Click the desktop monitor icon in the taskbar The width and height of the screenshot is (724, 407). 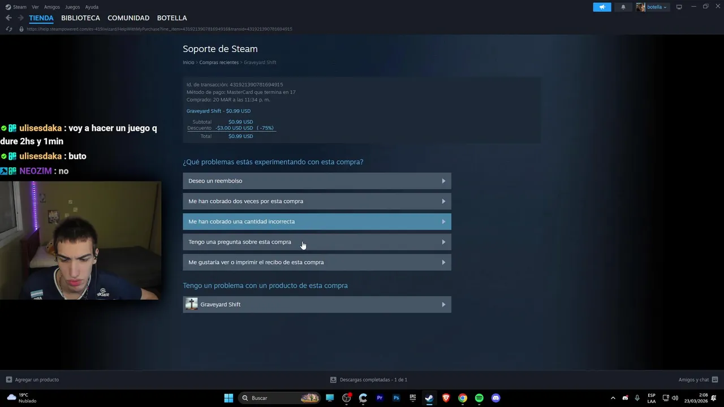[330, 398]
